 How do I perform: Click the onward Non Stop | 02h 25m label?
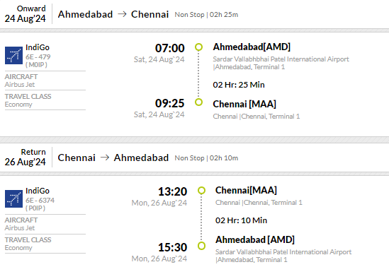206,15
